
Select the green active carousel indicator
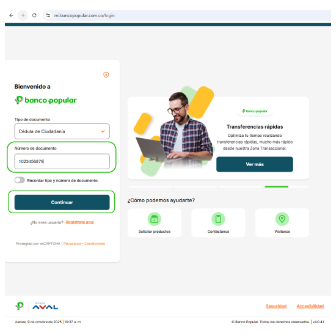click(276, 187)
